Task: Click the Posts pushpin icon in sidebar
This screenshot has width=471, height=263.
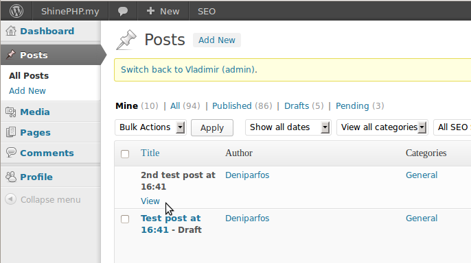Action: 11,55
